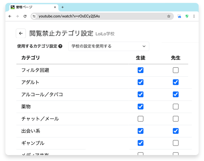Select the 管理ページ browser tab
Screen dimensions: 204x161
34,7
